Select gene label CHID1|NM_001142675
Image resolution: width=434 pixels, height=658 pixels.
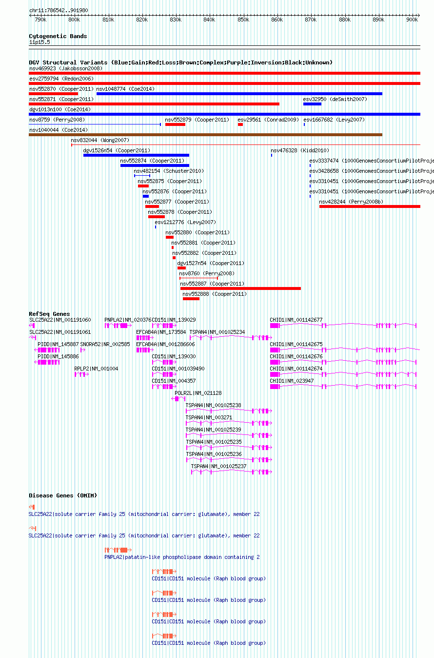296,344
